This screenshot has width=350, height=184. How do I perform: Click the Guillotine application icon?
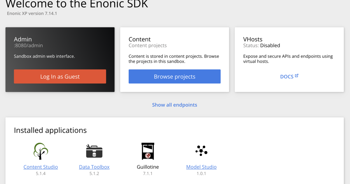[x=148, y=151]
